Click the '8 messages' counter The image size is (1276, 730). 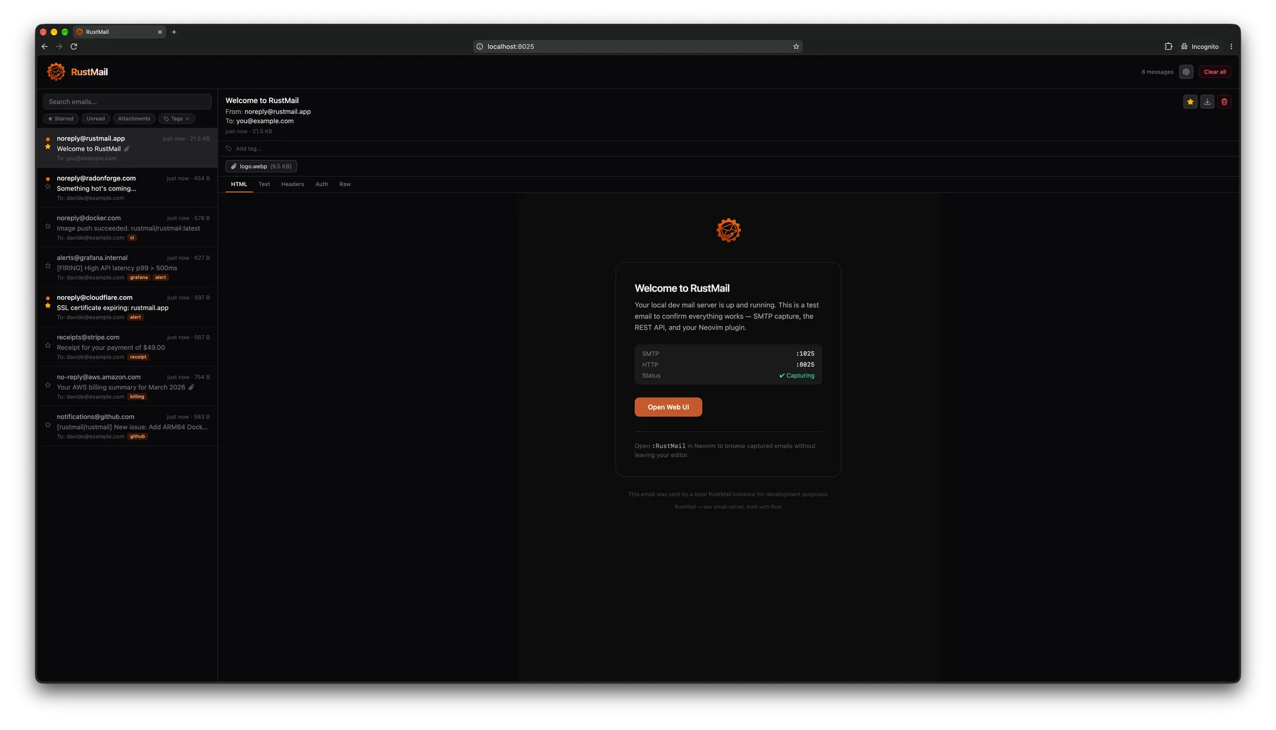point(1157,72)
